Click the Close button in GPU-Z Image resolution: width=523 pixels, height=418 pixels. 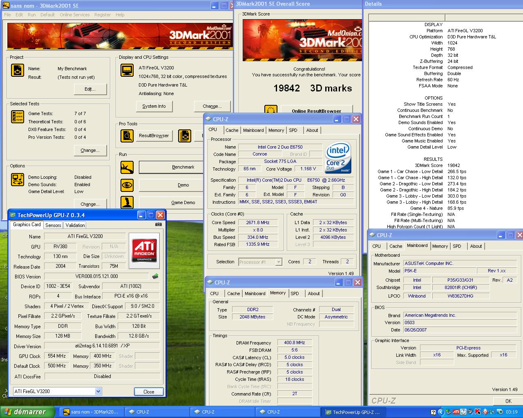(149, 391)
